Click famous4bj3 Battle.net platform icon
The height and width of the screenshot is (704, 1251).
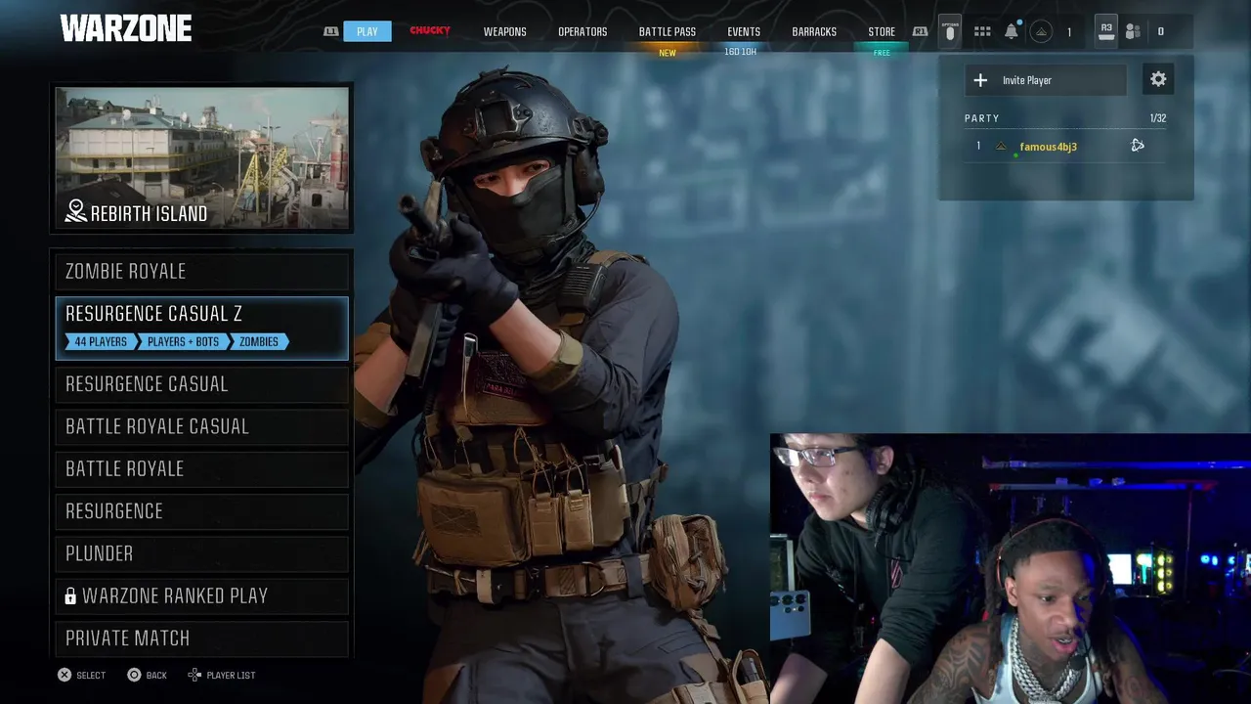[x=1138, y=146]
